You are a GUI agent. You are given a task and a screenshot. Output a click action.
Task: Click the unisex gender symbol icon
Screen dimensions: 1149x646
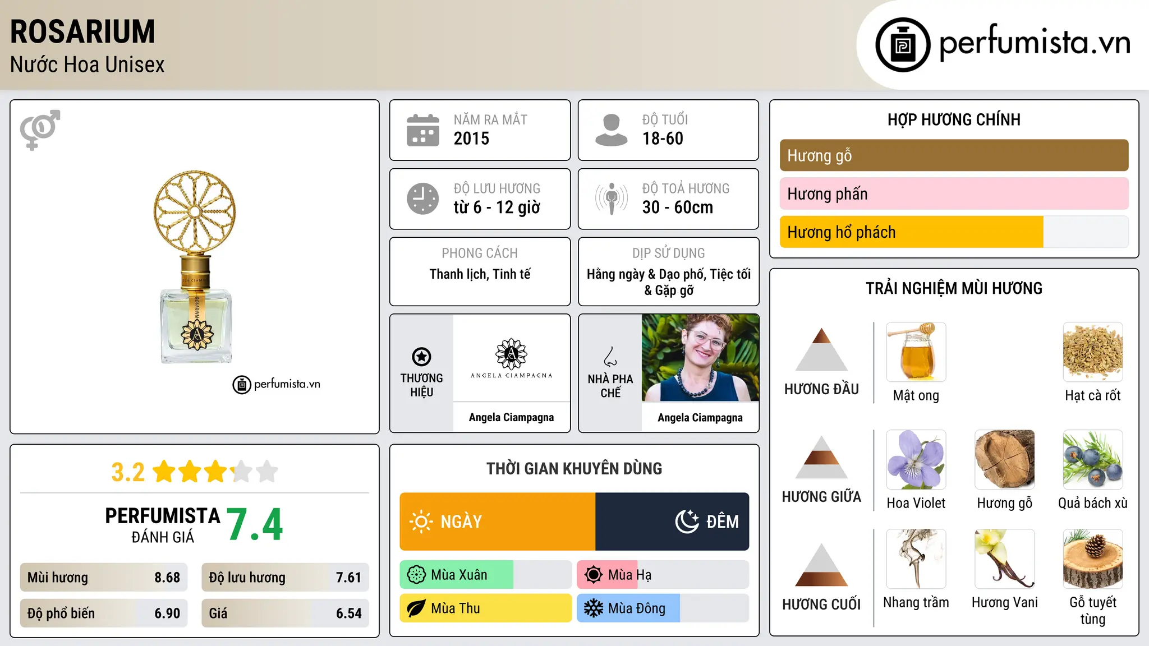pos(40,130)
